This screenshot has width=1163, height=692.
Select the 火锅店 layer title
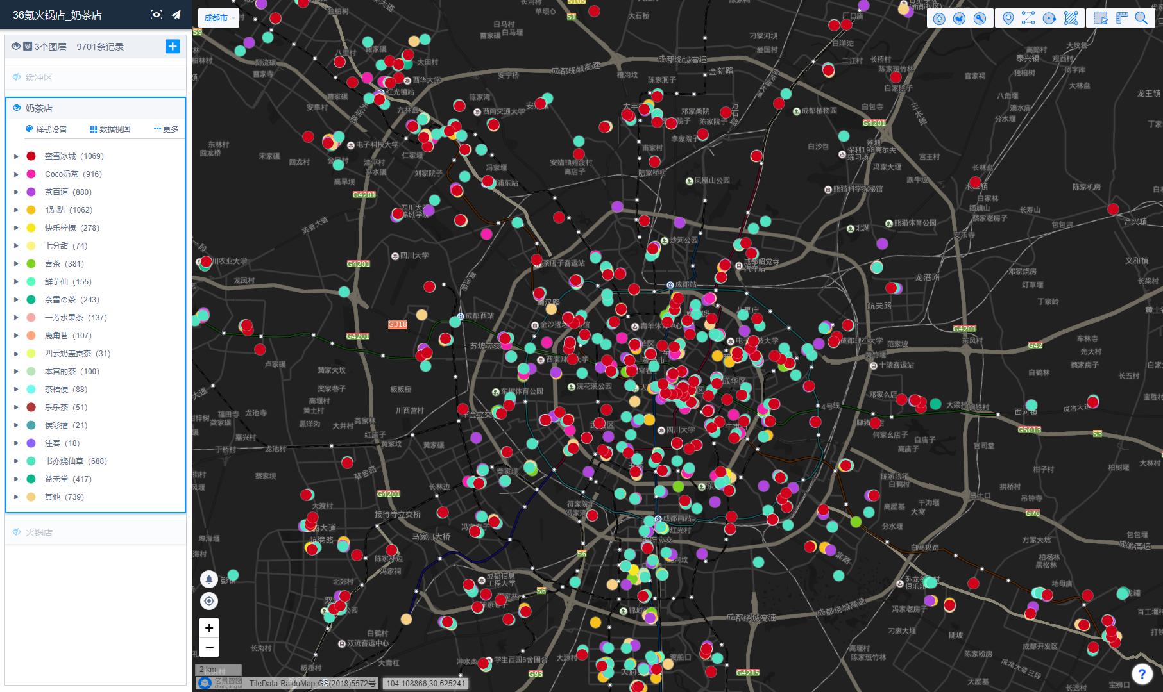pos(39,532)
